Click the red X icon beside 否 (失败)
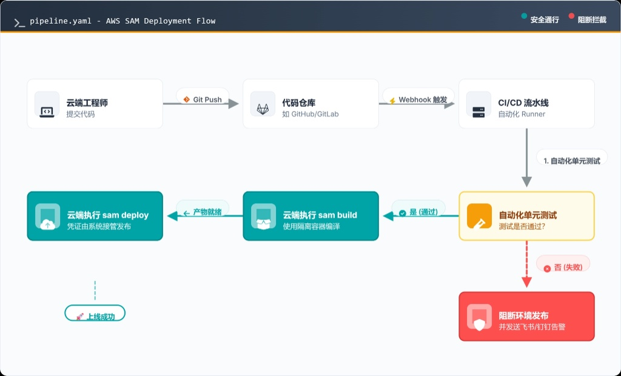621x376 pixels. pos(547,269)
